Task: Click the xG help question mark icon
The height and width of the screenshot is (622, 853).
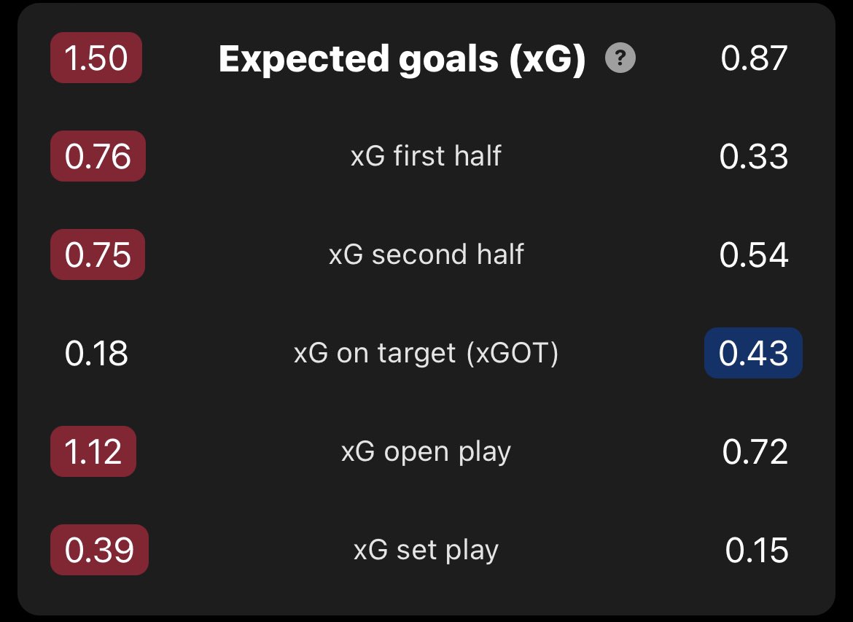Action: click(620, 58)
